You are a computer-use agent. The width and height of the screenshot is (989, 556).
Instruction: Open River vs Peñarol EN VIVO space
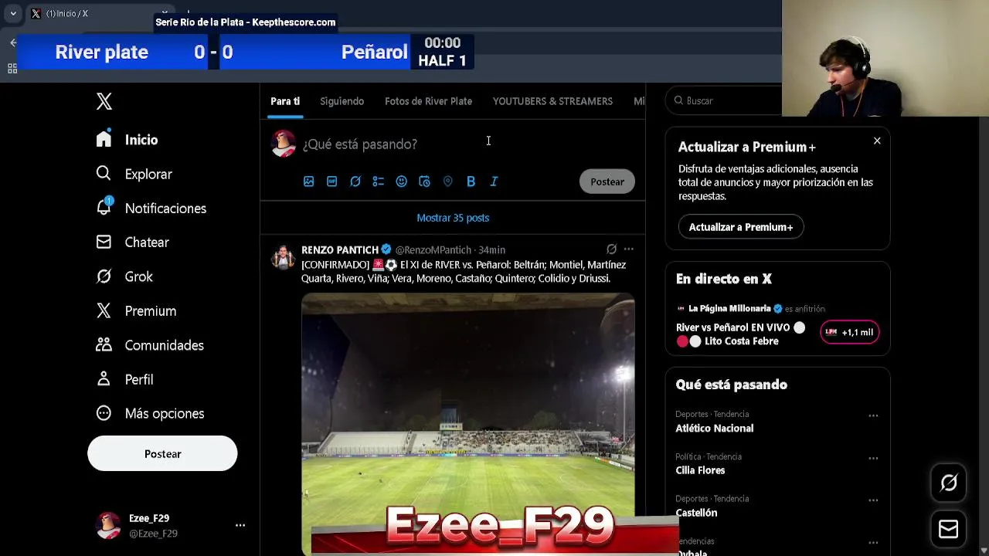pyautogui.click(x=740, y=334)
